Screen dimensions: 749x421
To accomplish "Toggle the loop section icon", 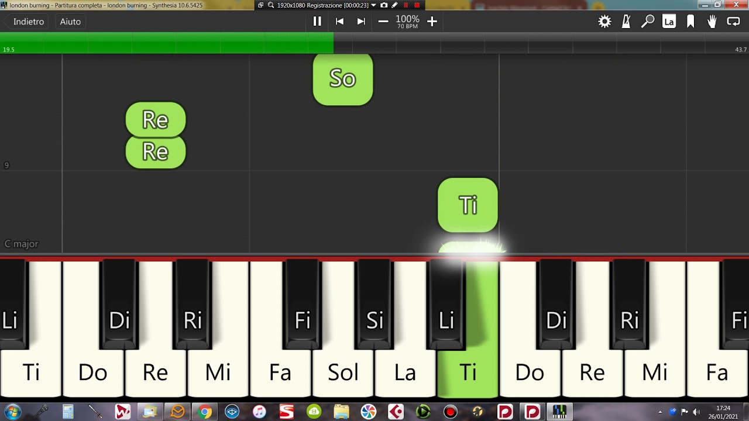I will point(733,22).
